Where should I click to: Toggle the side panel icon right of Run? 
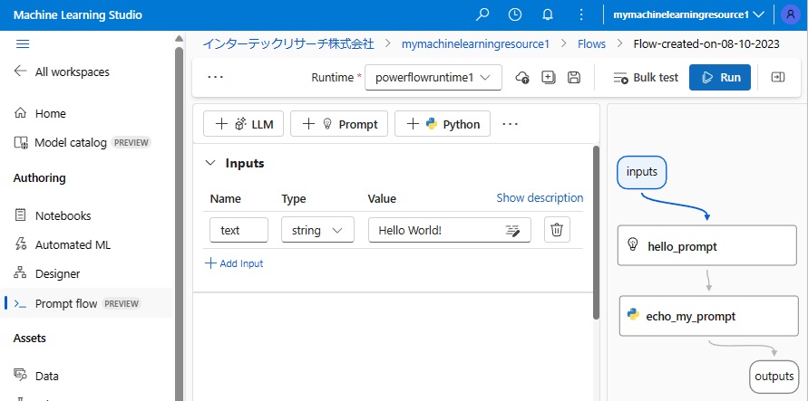pyautogui.click(x=777, y=77)
